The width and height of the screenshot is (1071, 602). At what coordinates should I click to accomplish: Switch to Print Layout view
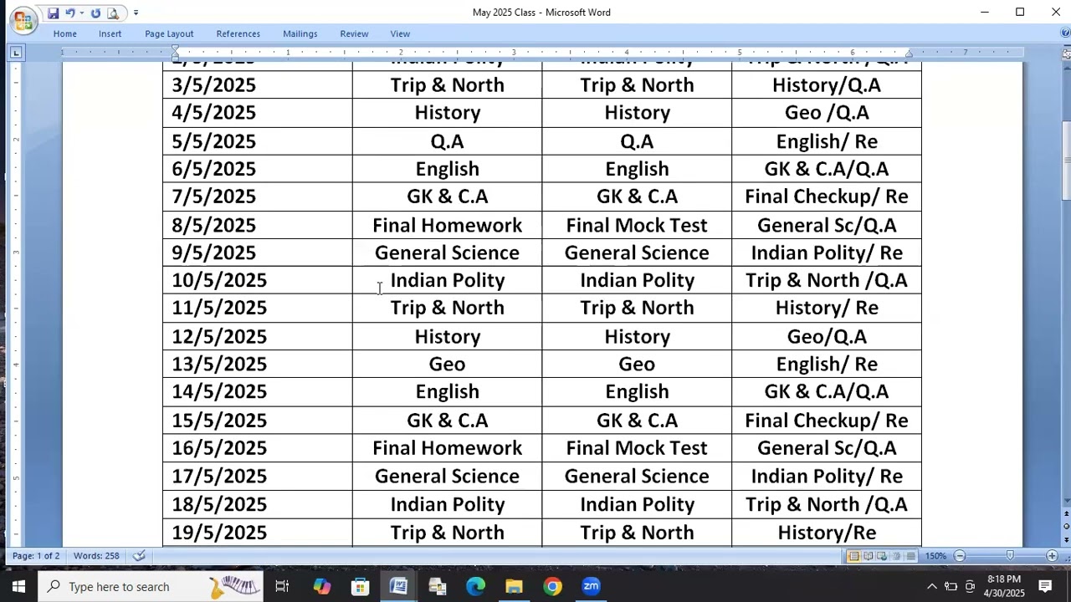[x=853, y=556]
